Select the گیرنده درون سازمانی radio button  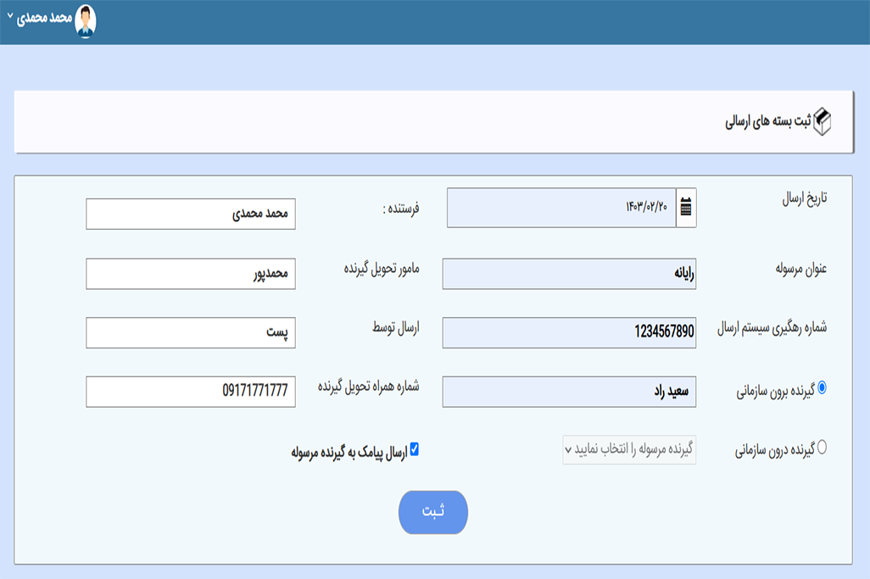(821, 448)
